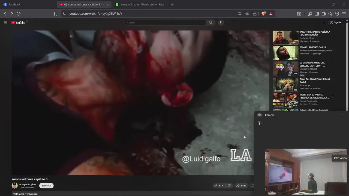Open Leo AI sparkle icon
349x196 pixels.
pos(330,14)
